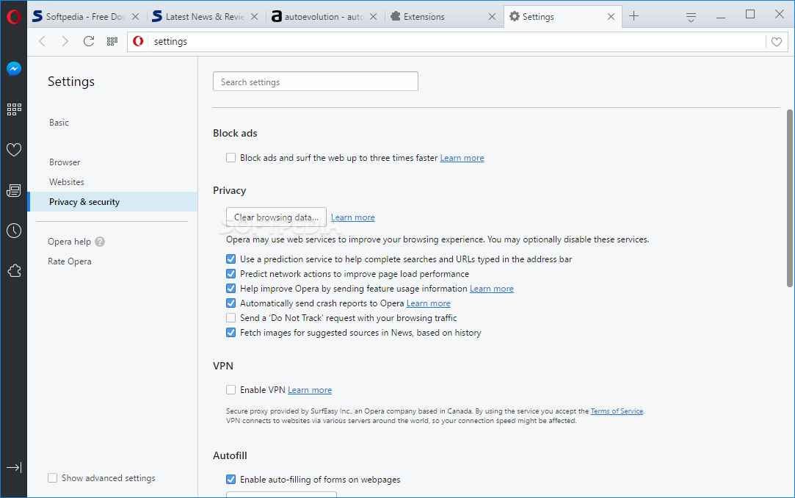The image size is (795, 498).
Task: Open Extensions cube in the sidebar
Action: click(14, 271)
